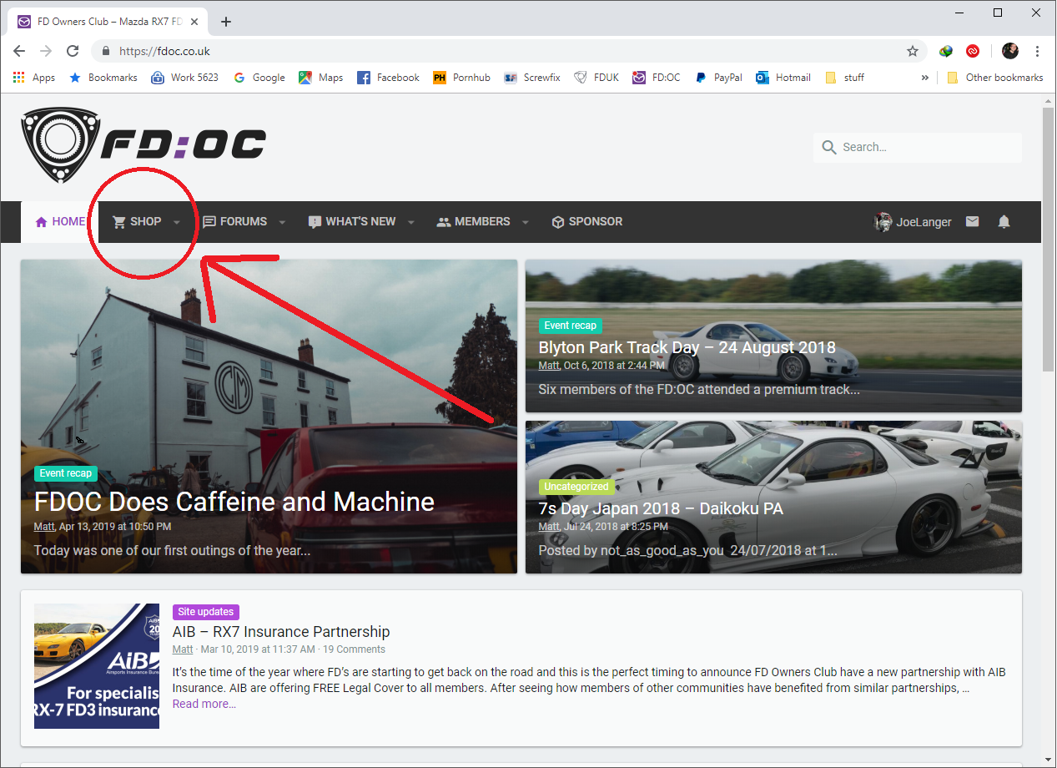Click the Site updates category tag
Screen dimensions: 1057x768
pos(206,612)
